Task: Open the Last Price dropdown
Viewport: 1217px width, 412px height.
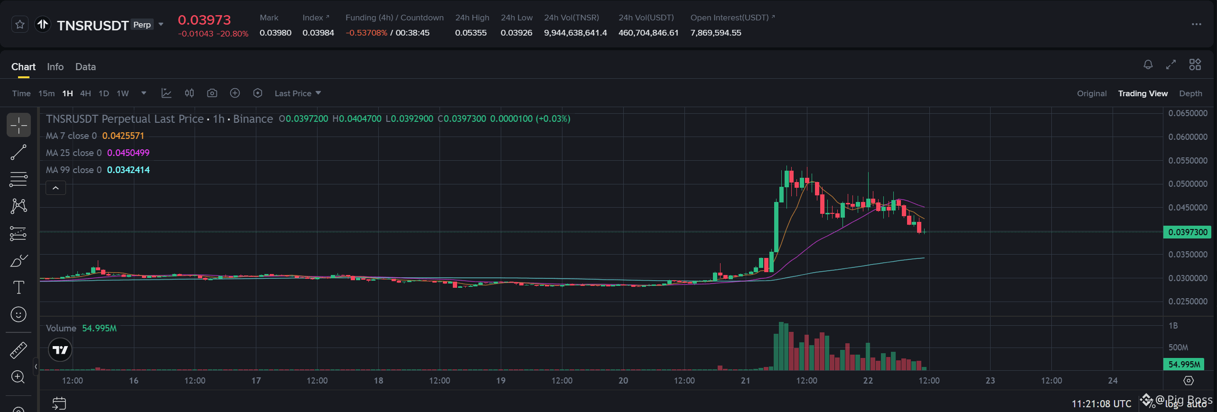Action: pyautogui.click(x=298, y=93)
